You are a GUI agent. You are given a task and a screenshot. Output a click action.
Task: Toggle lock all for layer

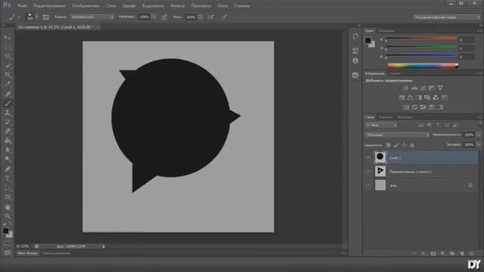412,145
